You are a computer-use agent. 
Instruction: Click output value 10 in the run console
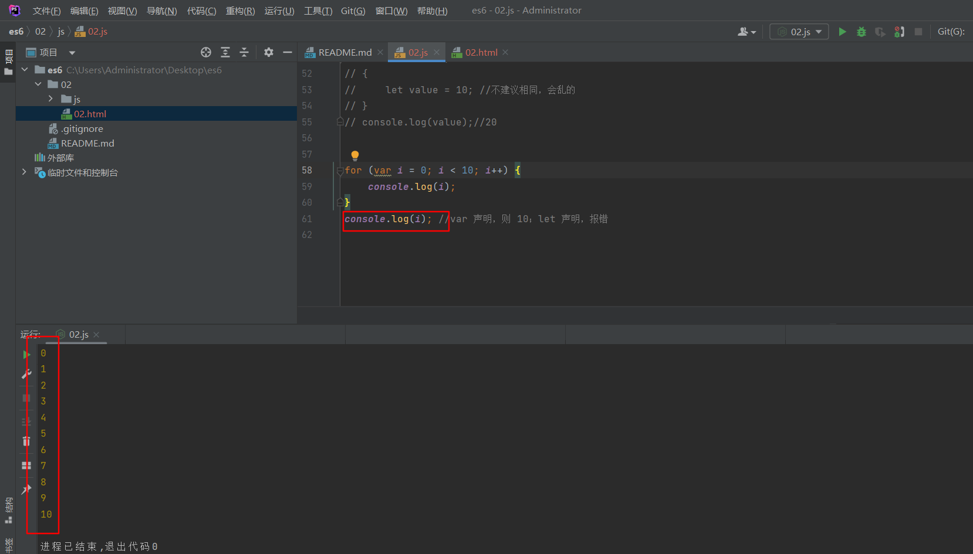click(46, 514)
